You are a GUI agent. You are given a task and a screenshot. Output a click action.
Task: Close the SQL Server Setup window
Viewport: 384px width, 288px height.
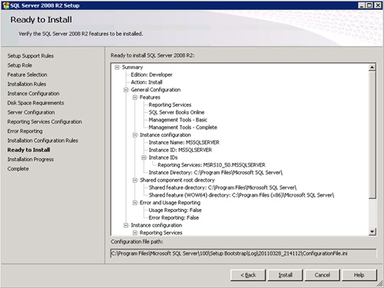[378, 5]
